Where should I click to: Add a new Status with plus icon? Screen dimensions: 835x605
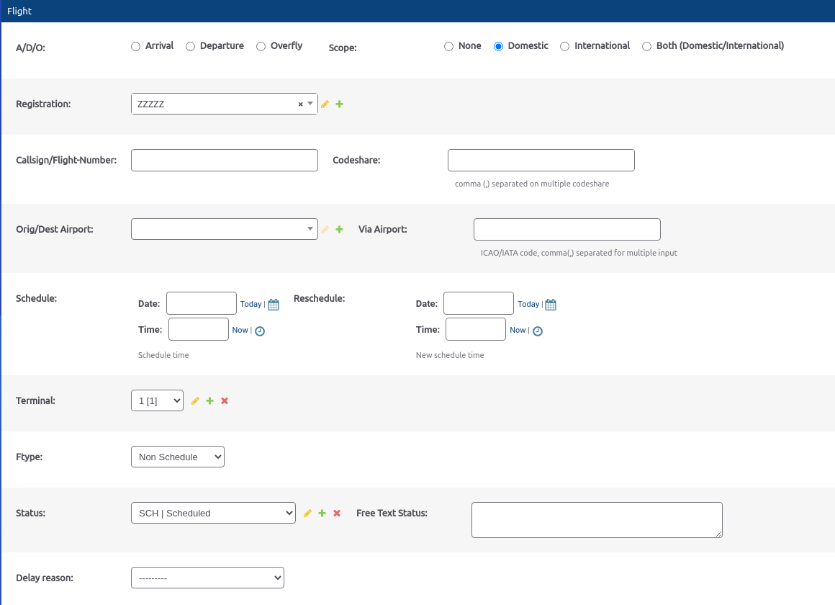[322, 514]
